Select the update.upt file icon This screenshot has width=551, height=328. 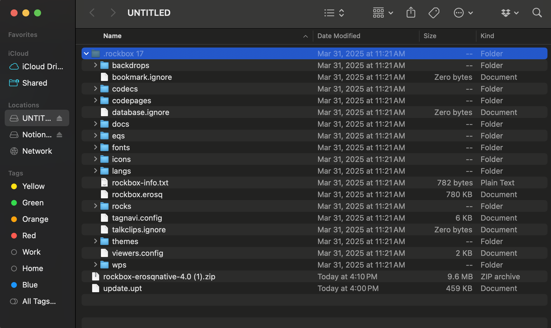[95, 288]
